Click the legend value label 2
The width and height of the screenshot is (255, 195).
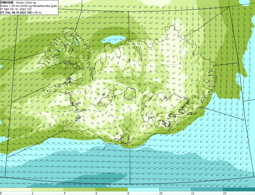click(33, 193)
